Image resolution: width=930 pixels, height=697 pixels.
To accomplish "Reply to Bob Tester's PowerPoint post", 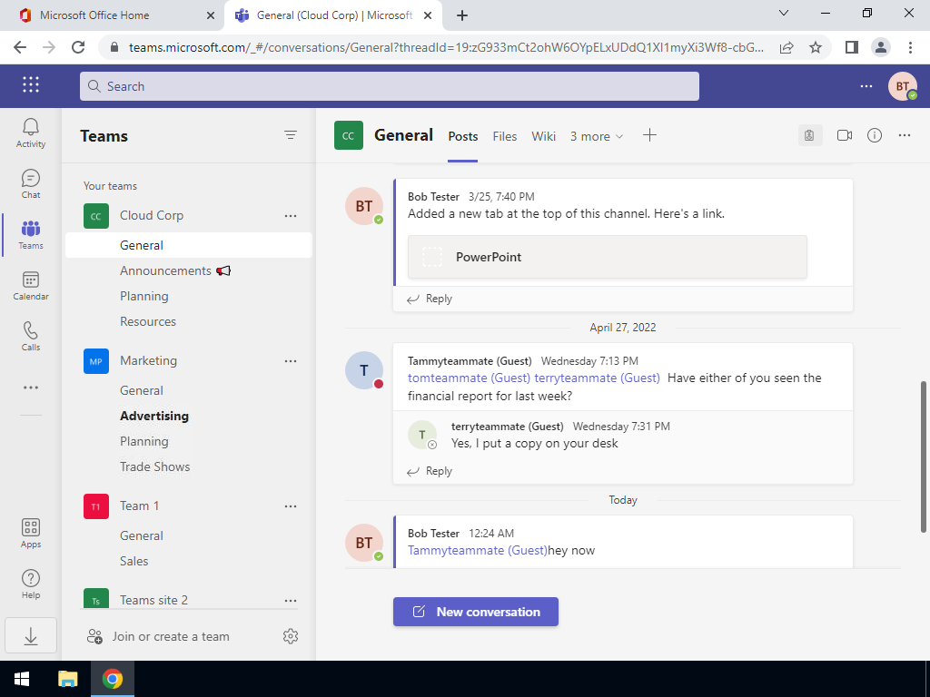I will pos(430,299).
